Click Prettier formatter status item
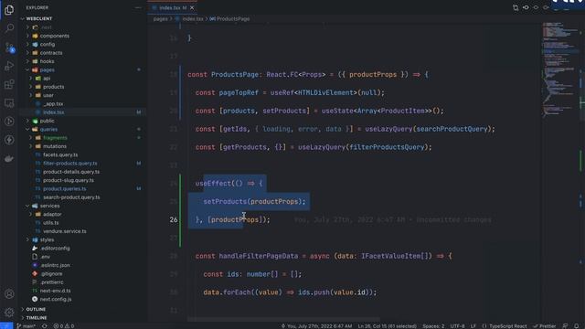Image resolution: width=585 pixels, height=329 pixels. pyautogui.click(x=545, y=326)
